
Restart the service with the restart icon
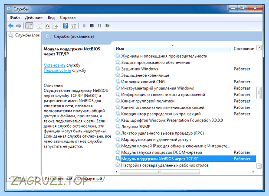click(x=108, y=26)
